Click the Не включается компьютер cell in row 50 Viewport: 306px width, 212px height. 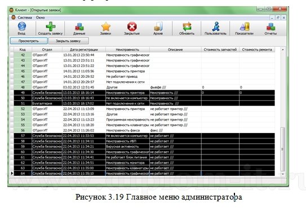[x=127, y=98]
